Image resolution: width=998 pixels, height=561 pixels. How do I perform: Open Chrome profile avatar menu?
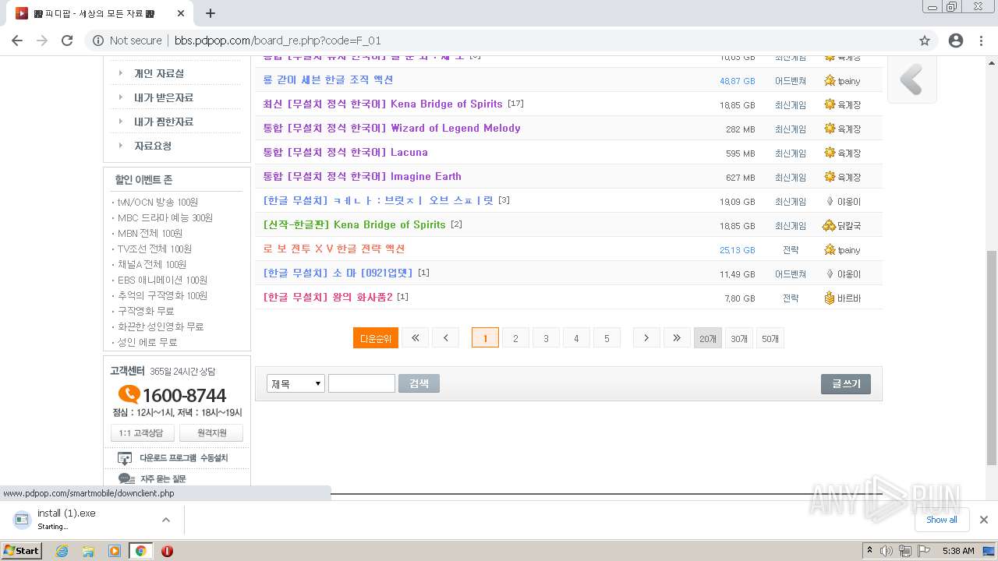[x=956, y=41]
